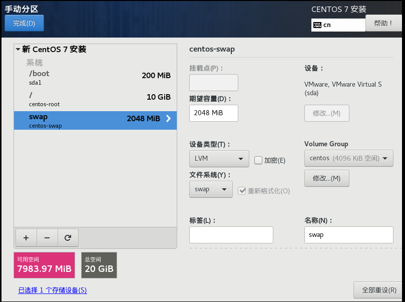Select the swap centos-swap partition row
The image size is (405, 302).
95,120
